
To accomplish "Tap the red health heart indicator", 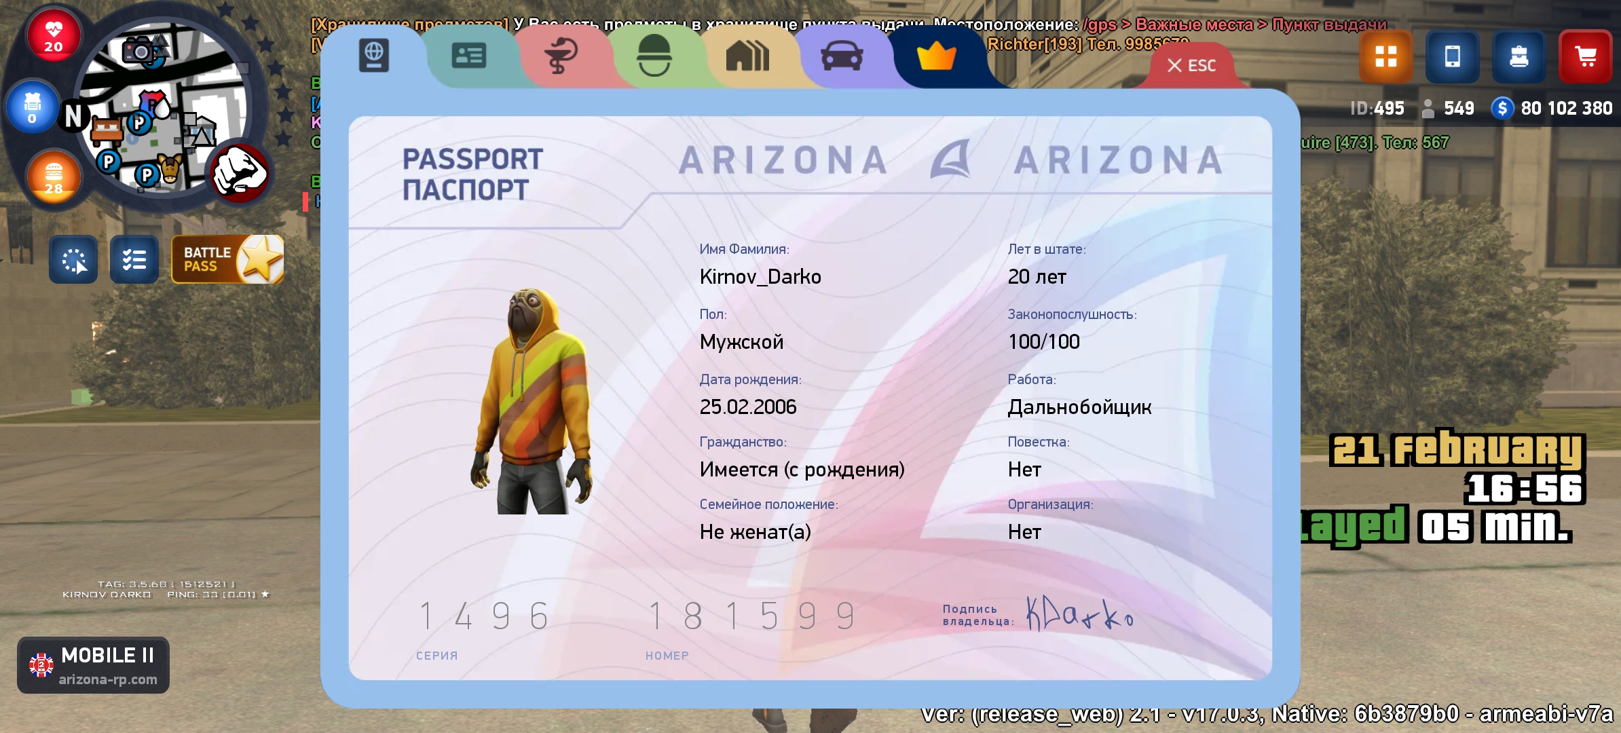I will 54,35.
